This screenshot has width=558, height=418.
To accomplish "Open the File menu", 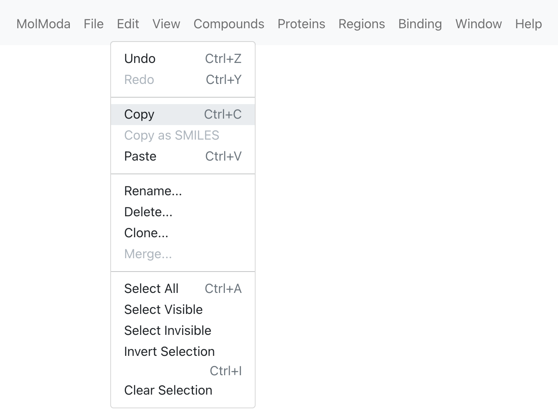I will click(94, 24).
